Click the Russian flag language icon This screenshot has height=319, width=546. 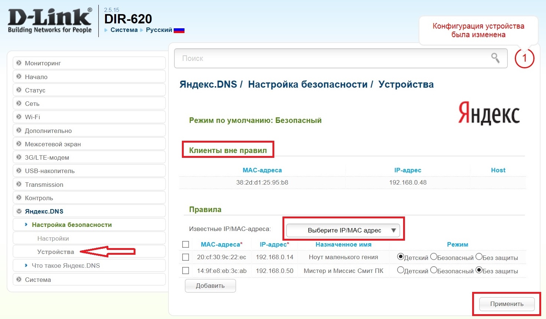179,30
